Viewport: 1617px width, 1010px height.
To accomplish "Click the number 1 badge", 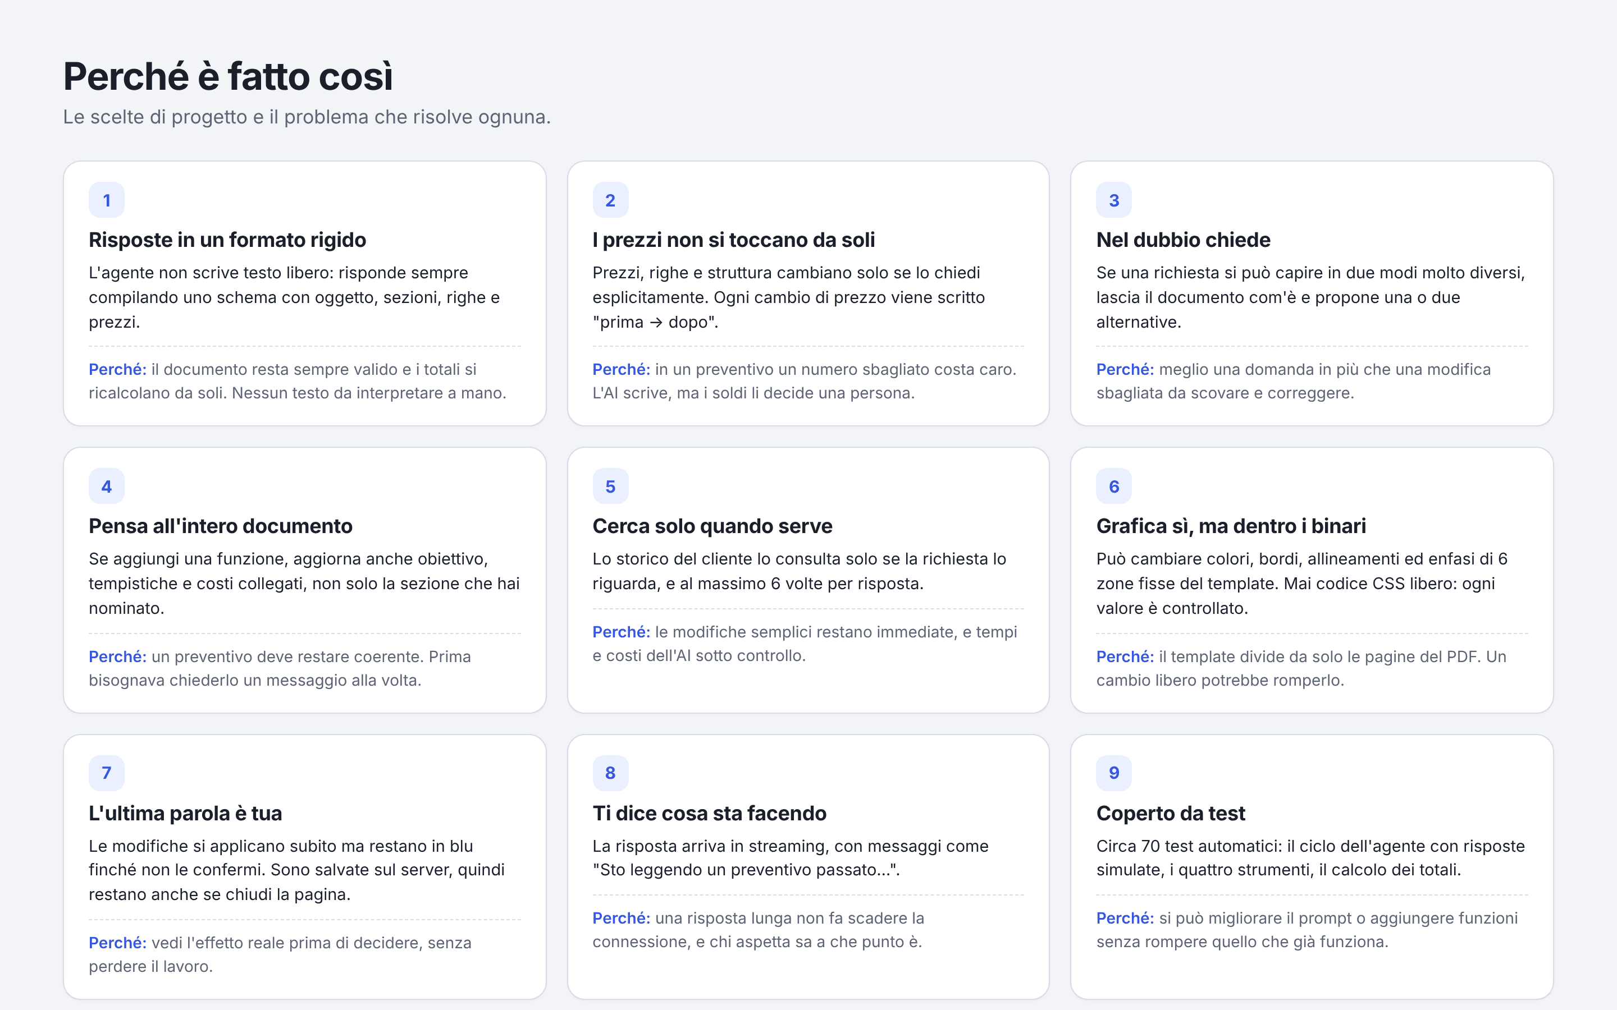I will click(x=106, y=200).
